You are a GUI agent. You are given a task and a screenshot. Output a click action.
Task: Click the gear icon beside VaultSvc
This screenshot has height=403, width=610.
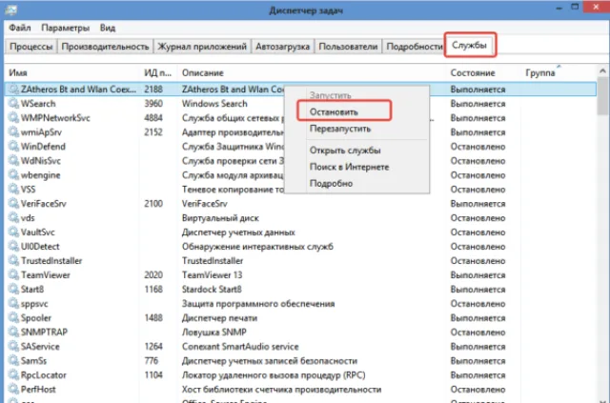[x=13, y=232]
